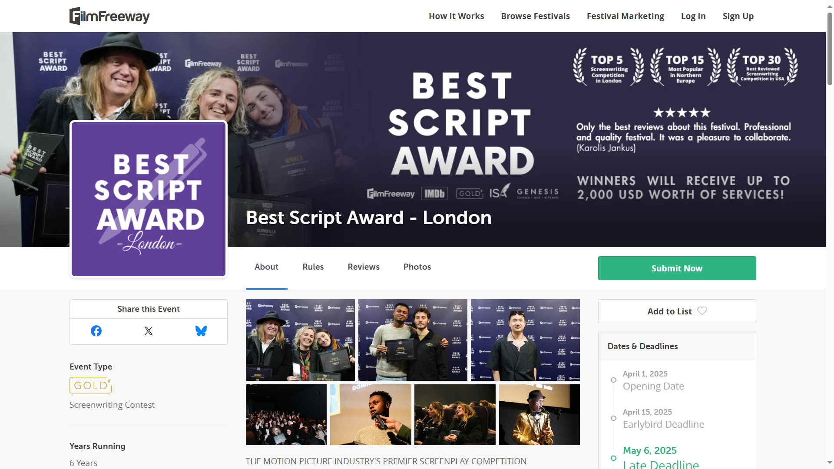
Task: Click the Sign Up link
Action: point(738,16)
